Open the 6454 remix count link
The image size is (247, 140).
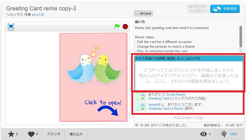[x=233, y=134]
